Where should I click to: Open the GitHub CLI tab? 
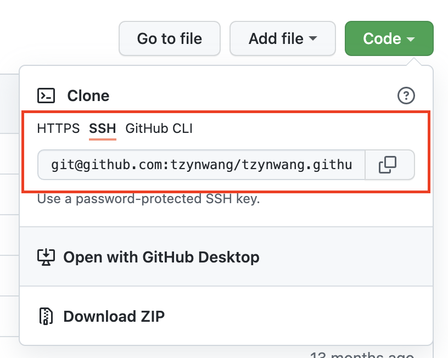(159, 128)
